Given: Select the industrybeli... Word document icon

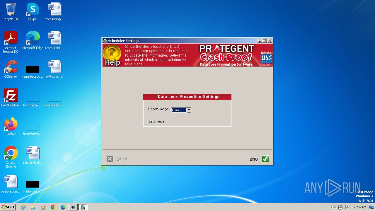Looking at the screenshot, I should 33,155.
